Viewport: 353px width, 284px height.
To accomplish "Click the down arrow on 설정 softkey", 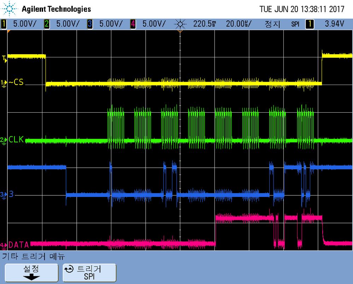I will [31, 277].
